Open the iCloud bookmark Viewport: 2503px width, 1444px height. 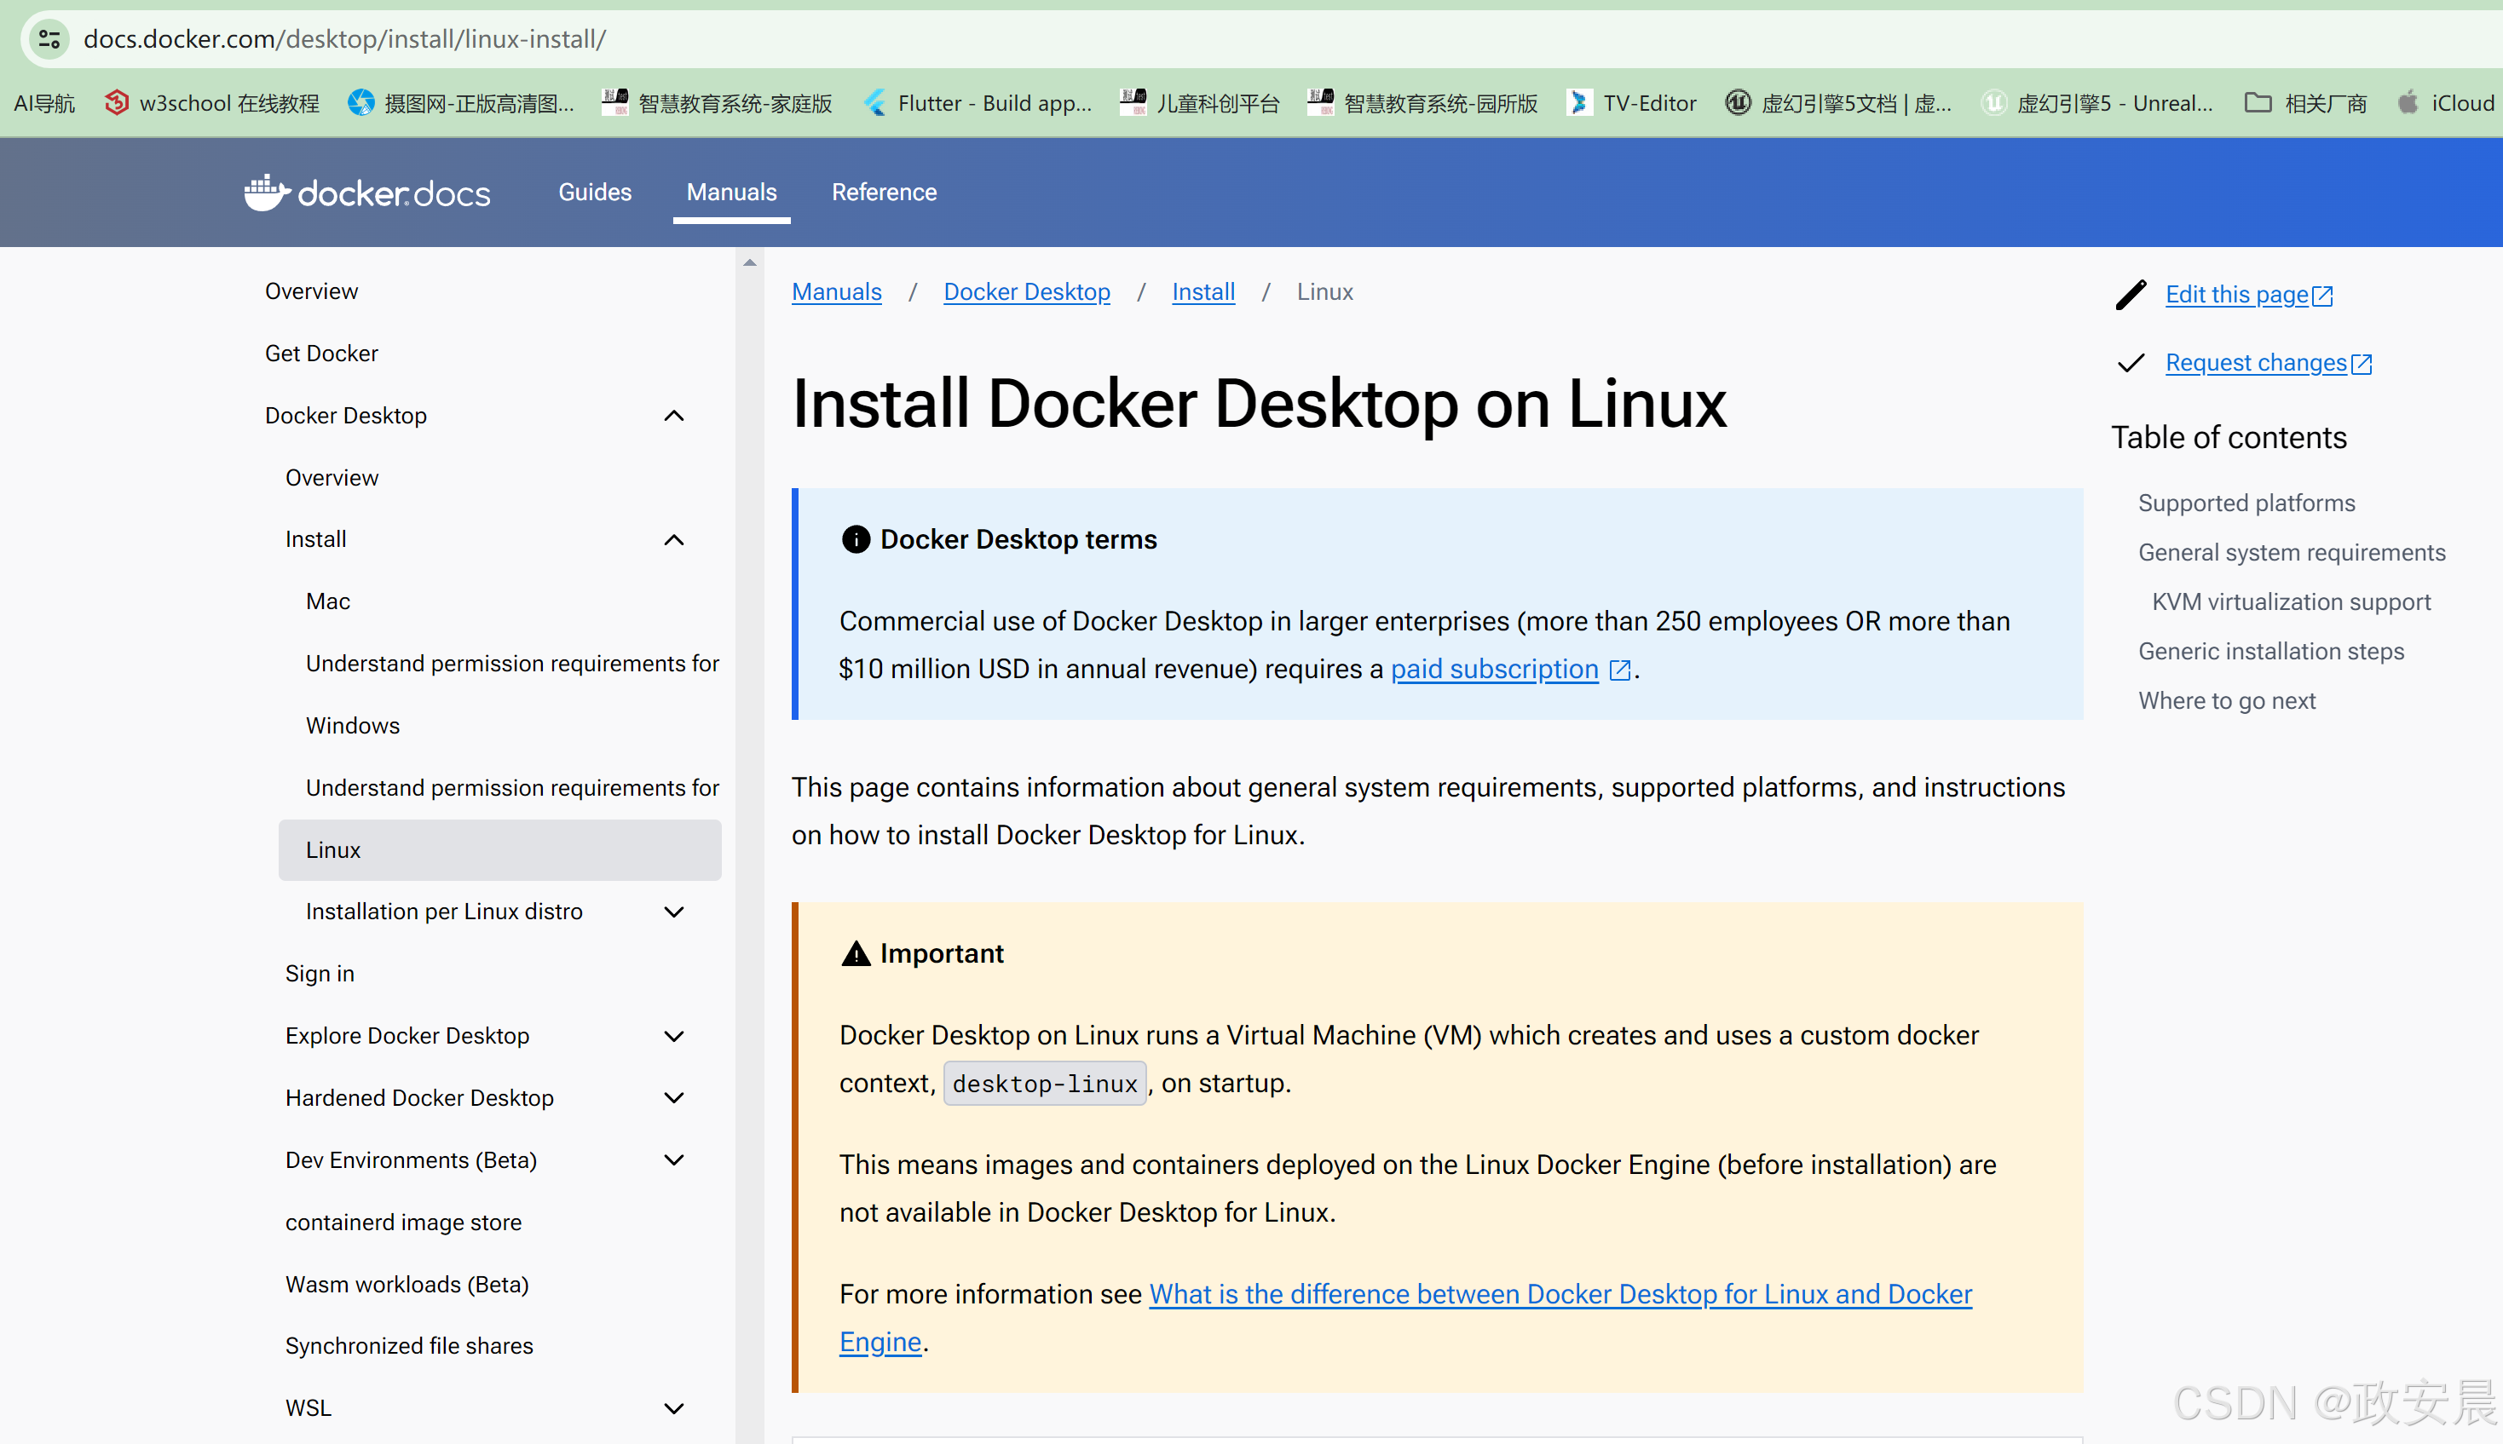2445,102
